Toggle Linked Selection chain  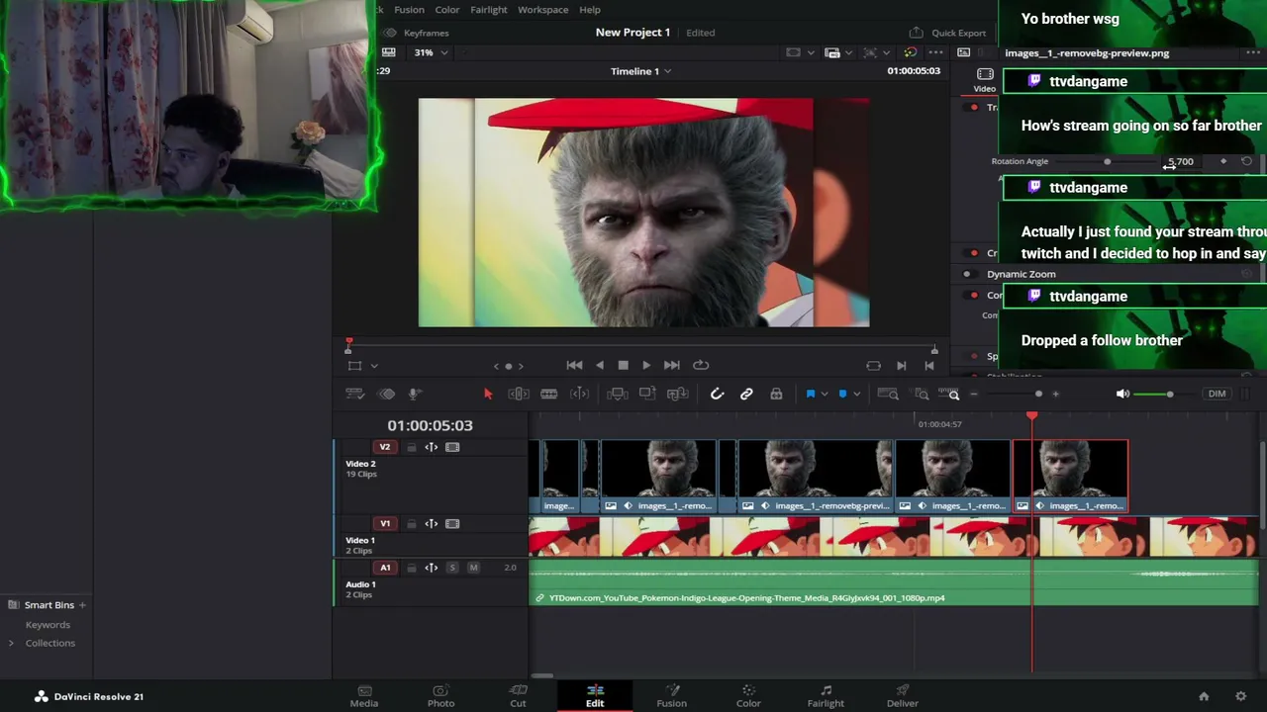pyautogui.click(x=746, y=394)
